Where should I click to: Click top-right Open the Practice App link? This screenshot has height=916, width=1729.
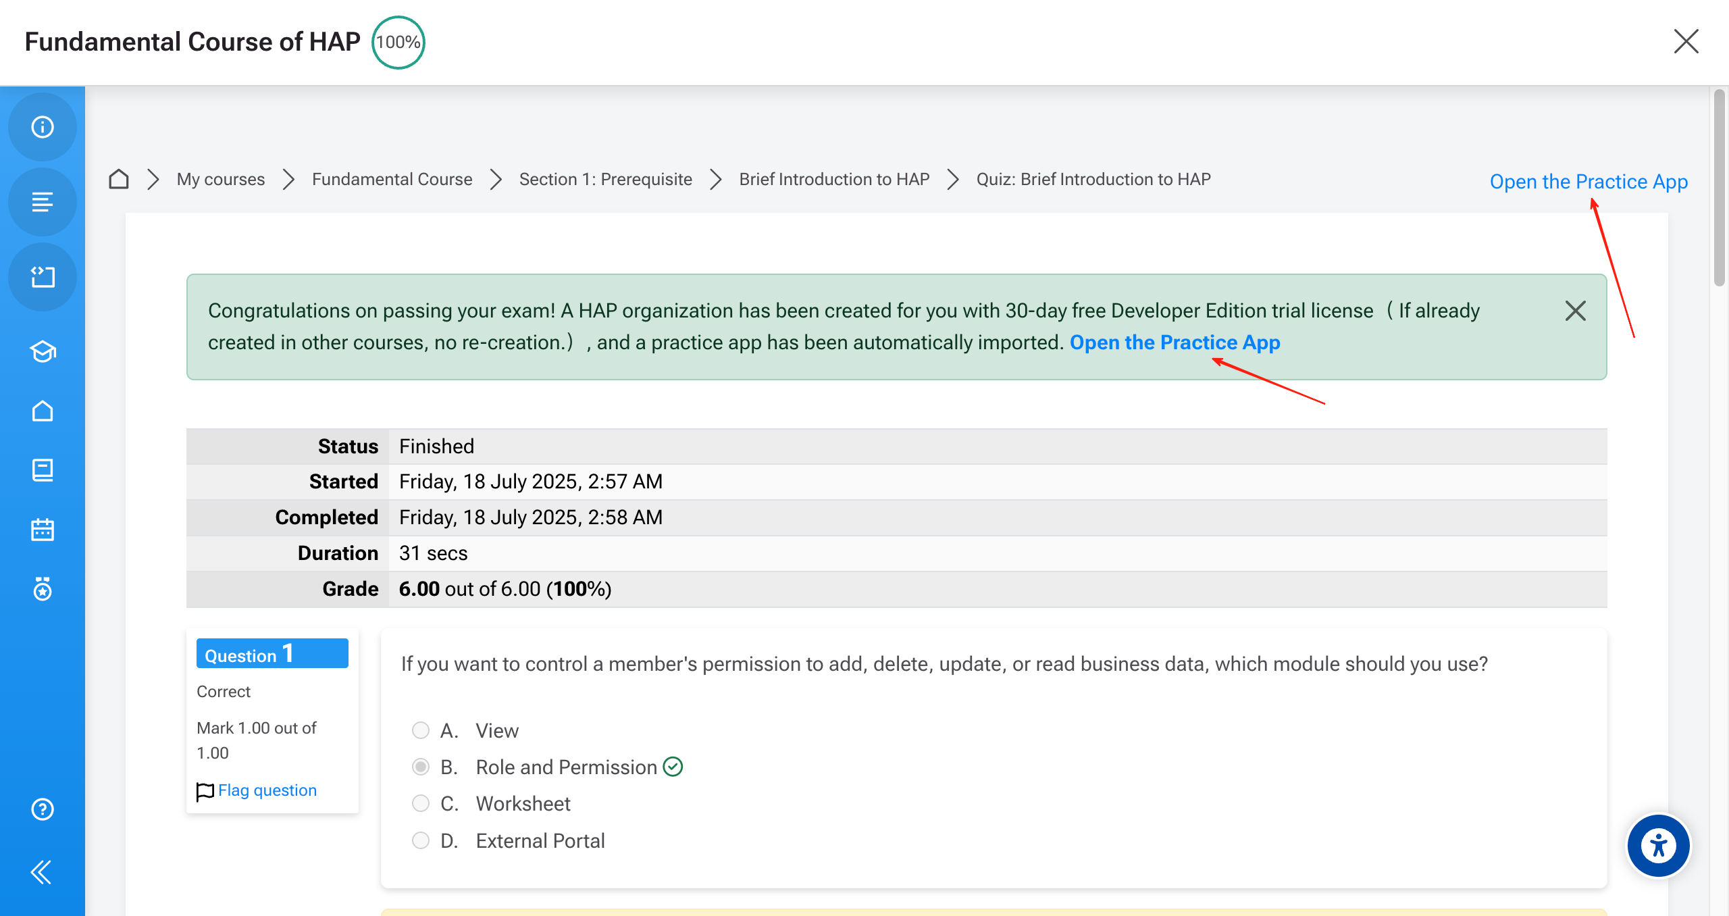click(1589, 182)
